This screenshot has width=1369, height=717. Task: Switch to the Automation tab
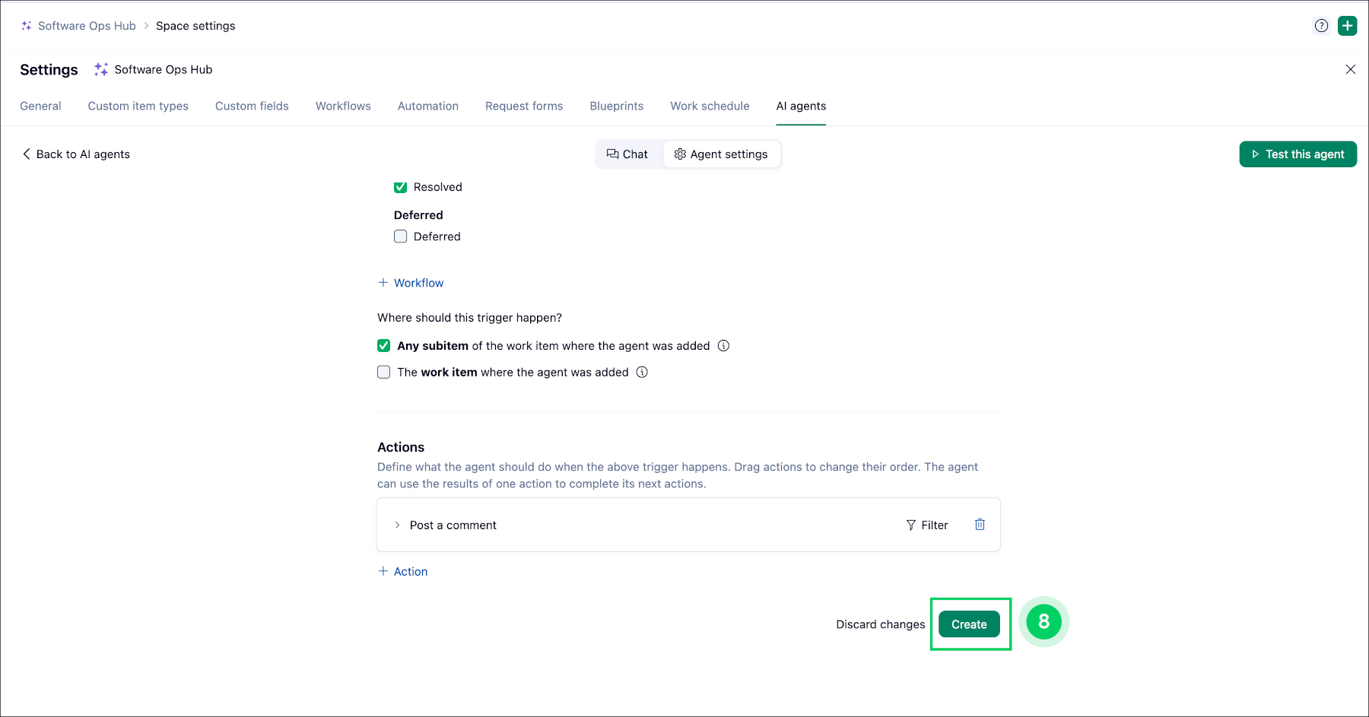(428, 106)
